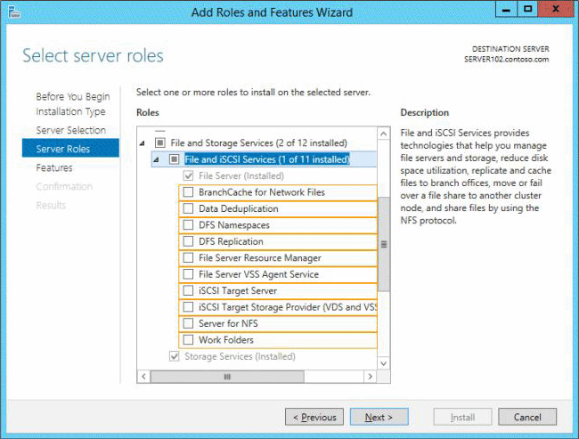Collapse the File and iSCSI Services node

coord(157,160)
